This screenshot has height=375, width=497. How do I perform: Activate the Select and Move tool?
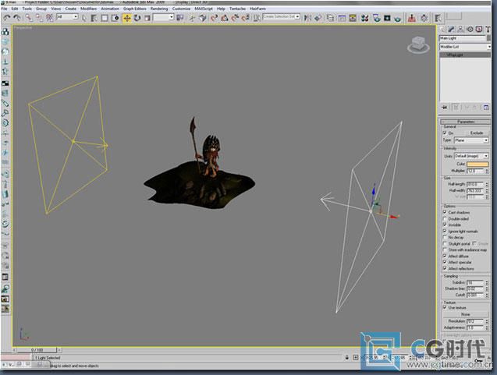[x=126, y=18]
